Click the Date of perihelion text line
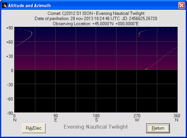Viewport: 187px width, 138px height. (x=96, y=19)
